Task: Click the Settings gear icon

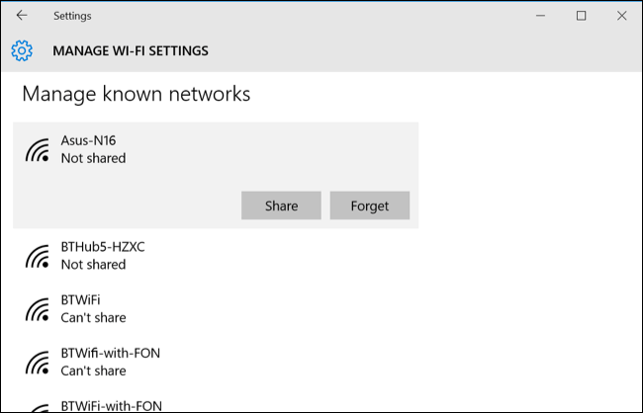Action: 22,50
